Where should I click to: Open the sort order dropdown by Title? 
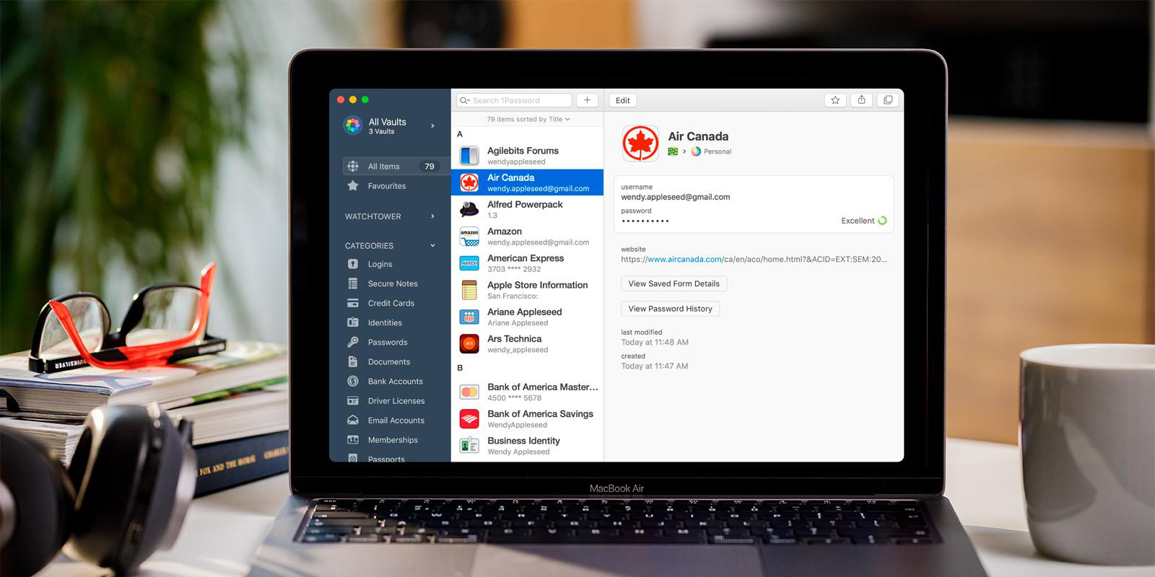(x=528, y=119)
